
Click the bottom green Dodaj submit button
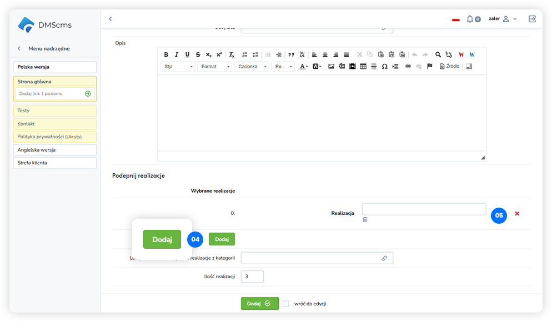[259, 304]
